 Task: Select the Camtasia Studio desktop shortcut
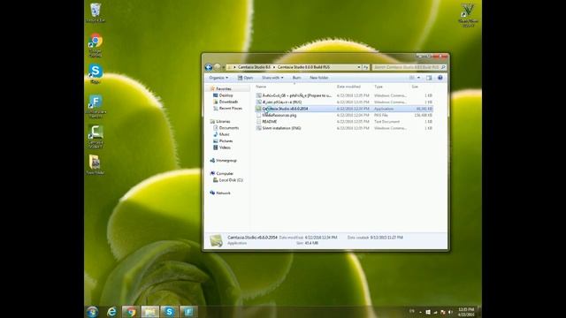[x=96, y=136]
